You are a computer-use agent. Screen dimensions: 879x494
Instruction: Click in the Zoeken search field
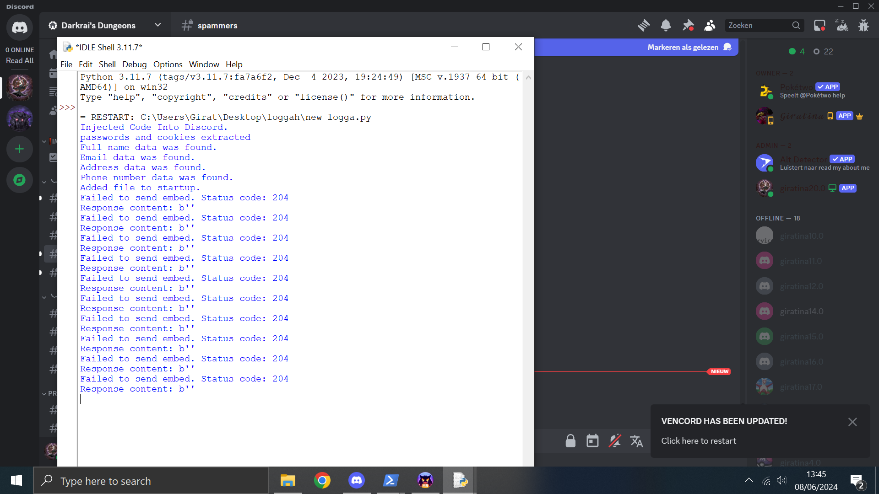pyautogui.click(x=758, y=26)
